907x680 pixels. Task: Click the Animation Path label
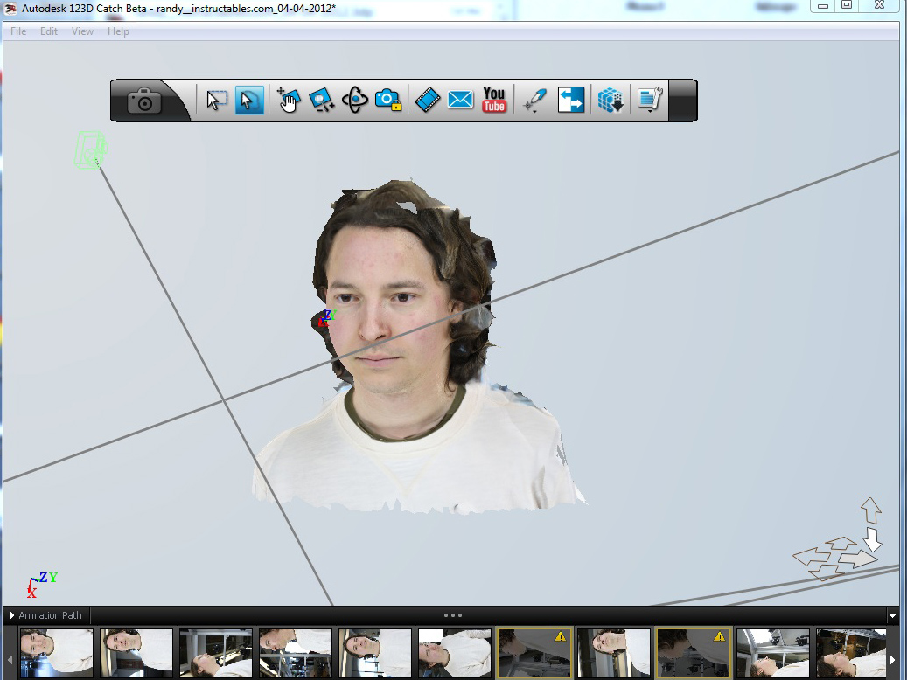click(51, 615)
